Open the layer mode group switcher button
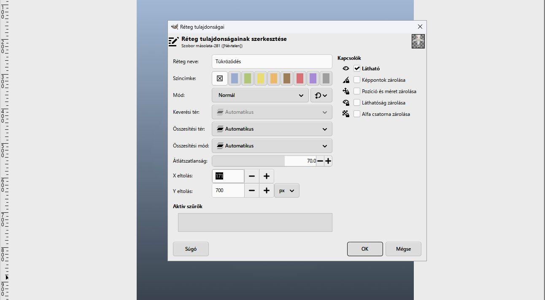The image size is (545, 300). point(321,95)
